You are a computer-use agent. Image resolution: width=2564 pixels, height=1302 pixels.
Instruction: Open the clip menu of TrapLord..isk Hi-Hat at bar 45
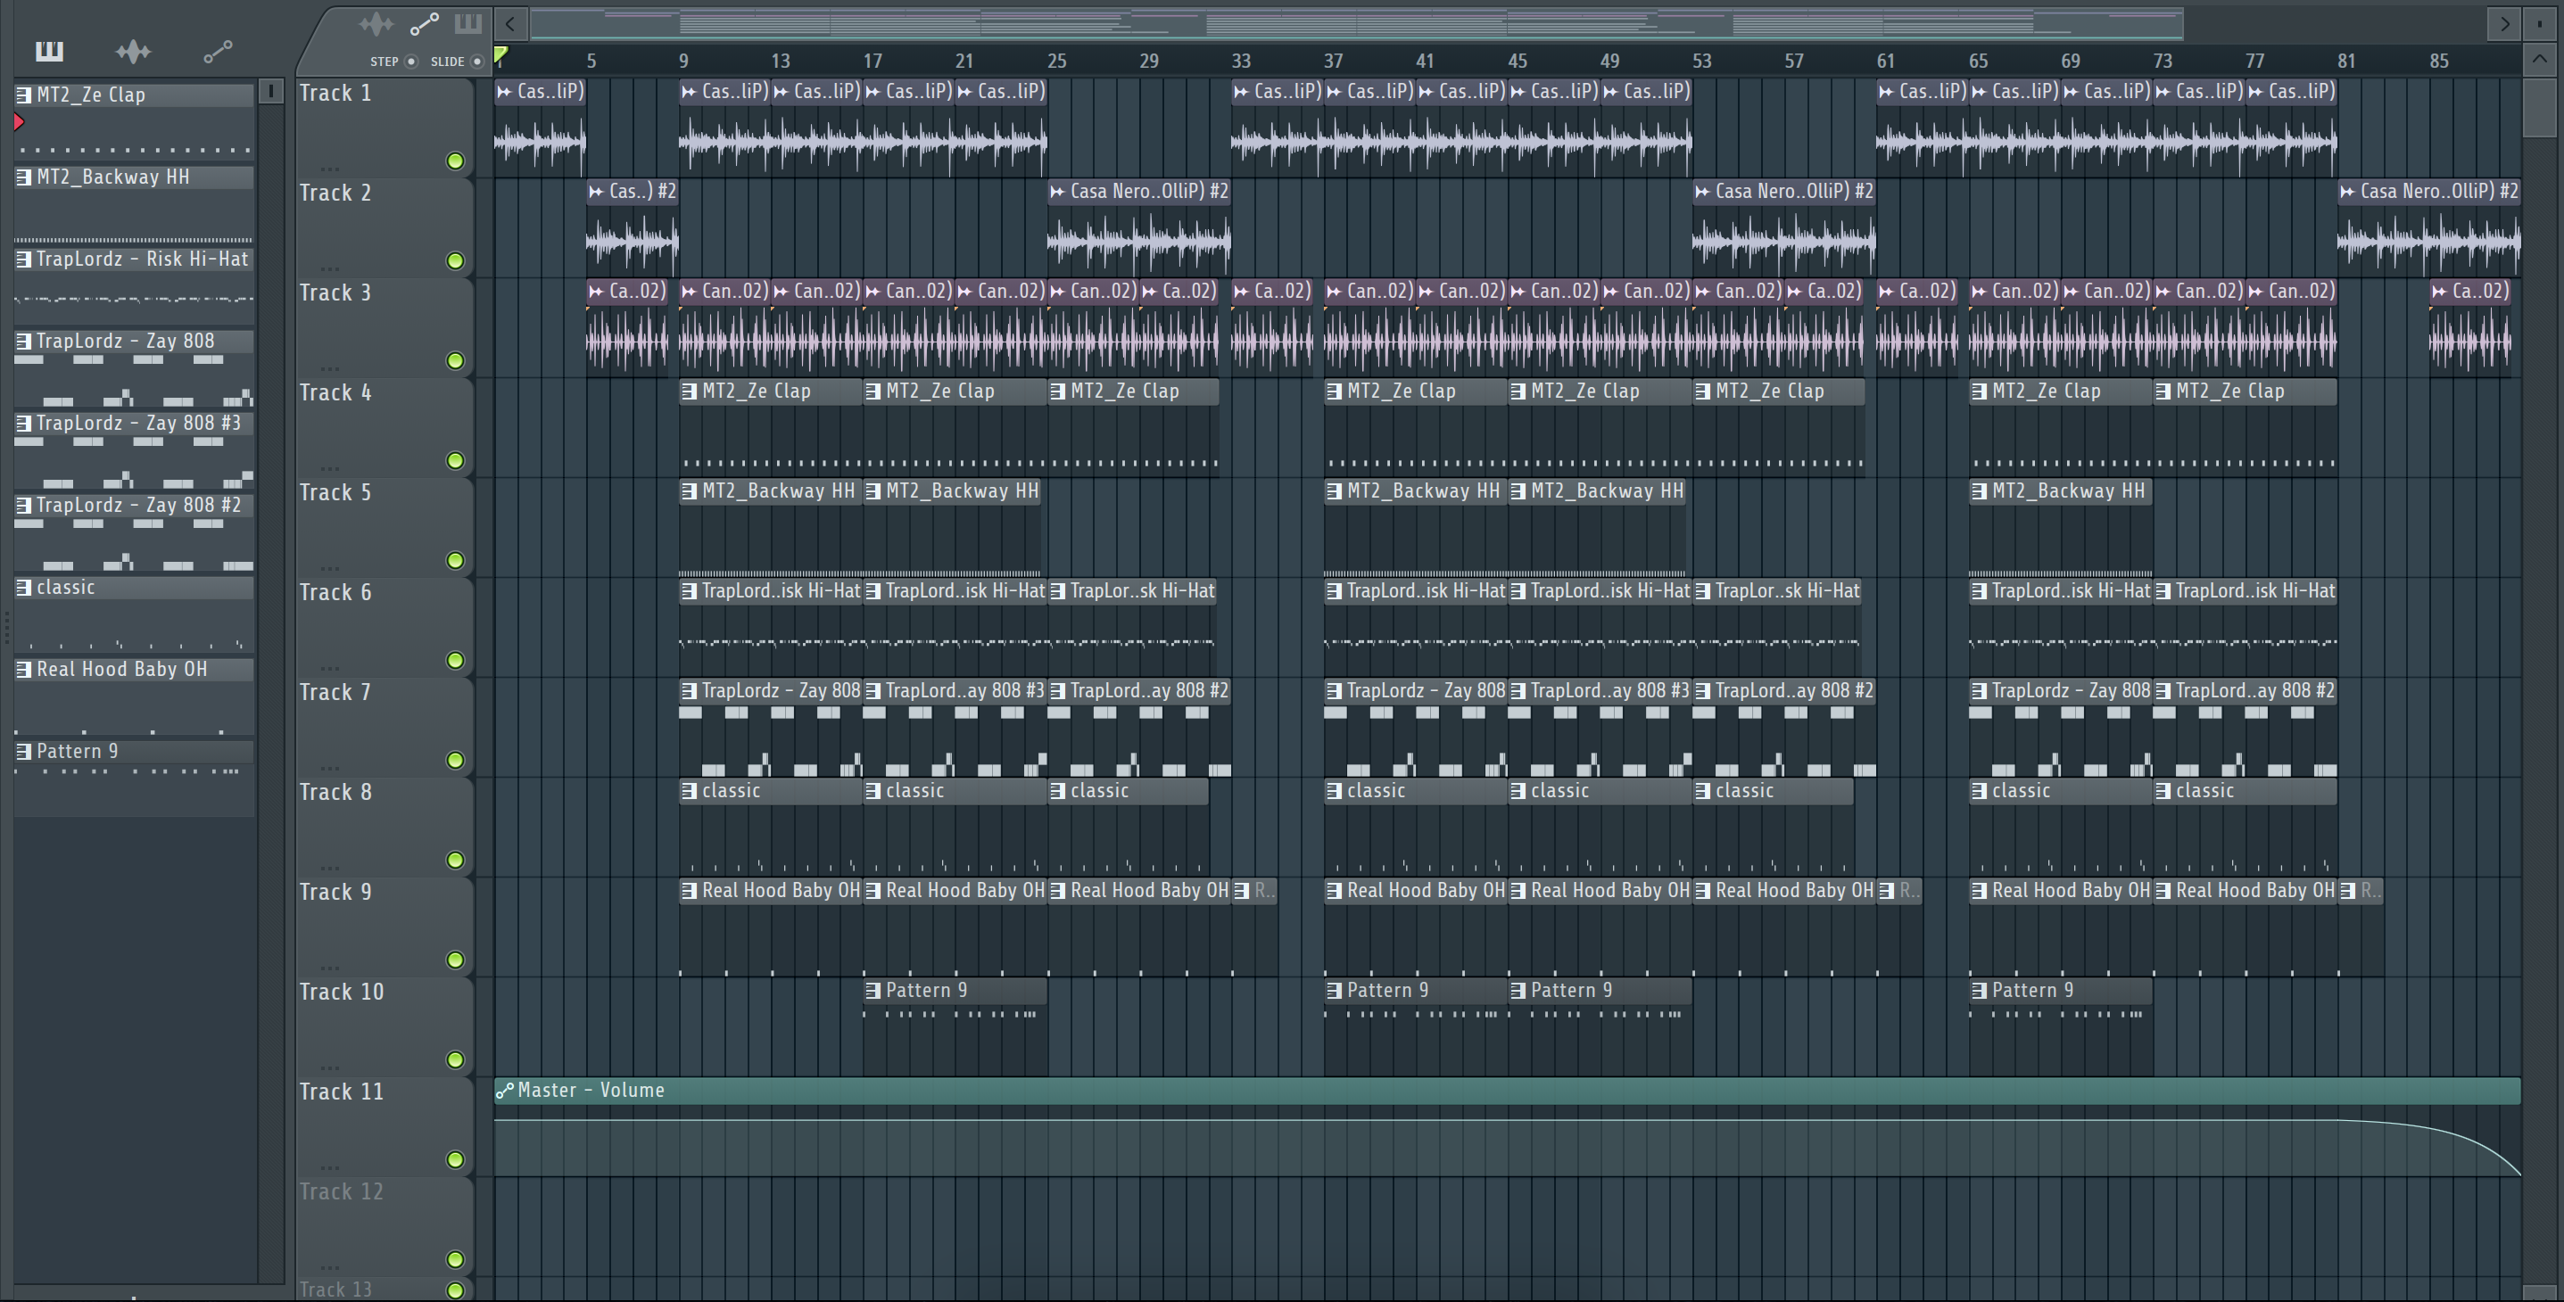(x=1518, y=591)
